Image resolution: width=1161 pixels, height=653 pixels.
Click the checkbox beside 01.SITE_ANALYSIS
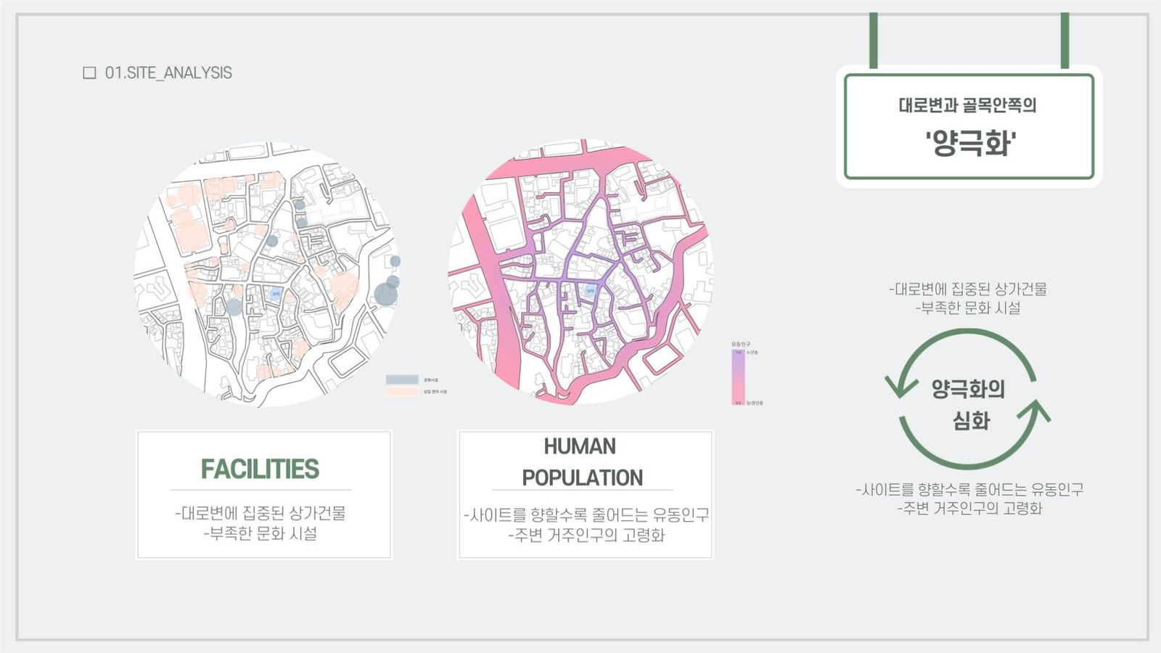[x=89, y=73]
